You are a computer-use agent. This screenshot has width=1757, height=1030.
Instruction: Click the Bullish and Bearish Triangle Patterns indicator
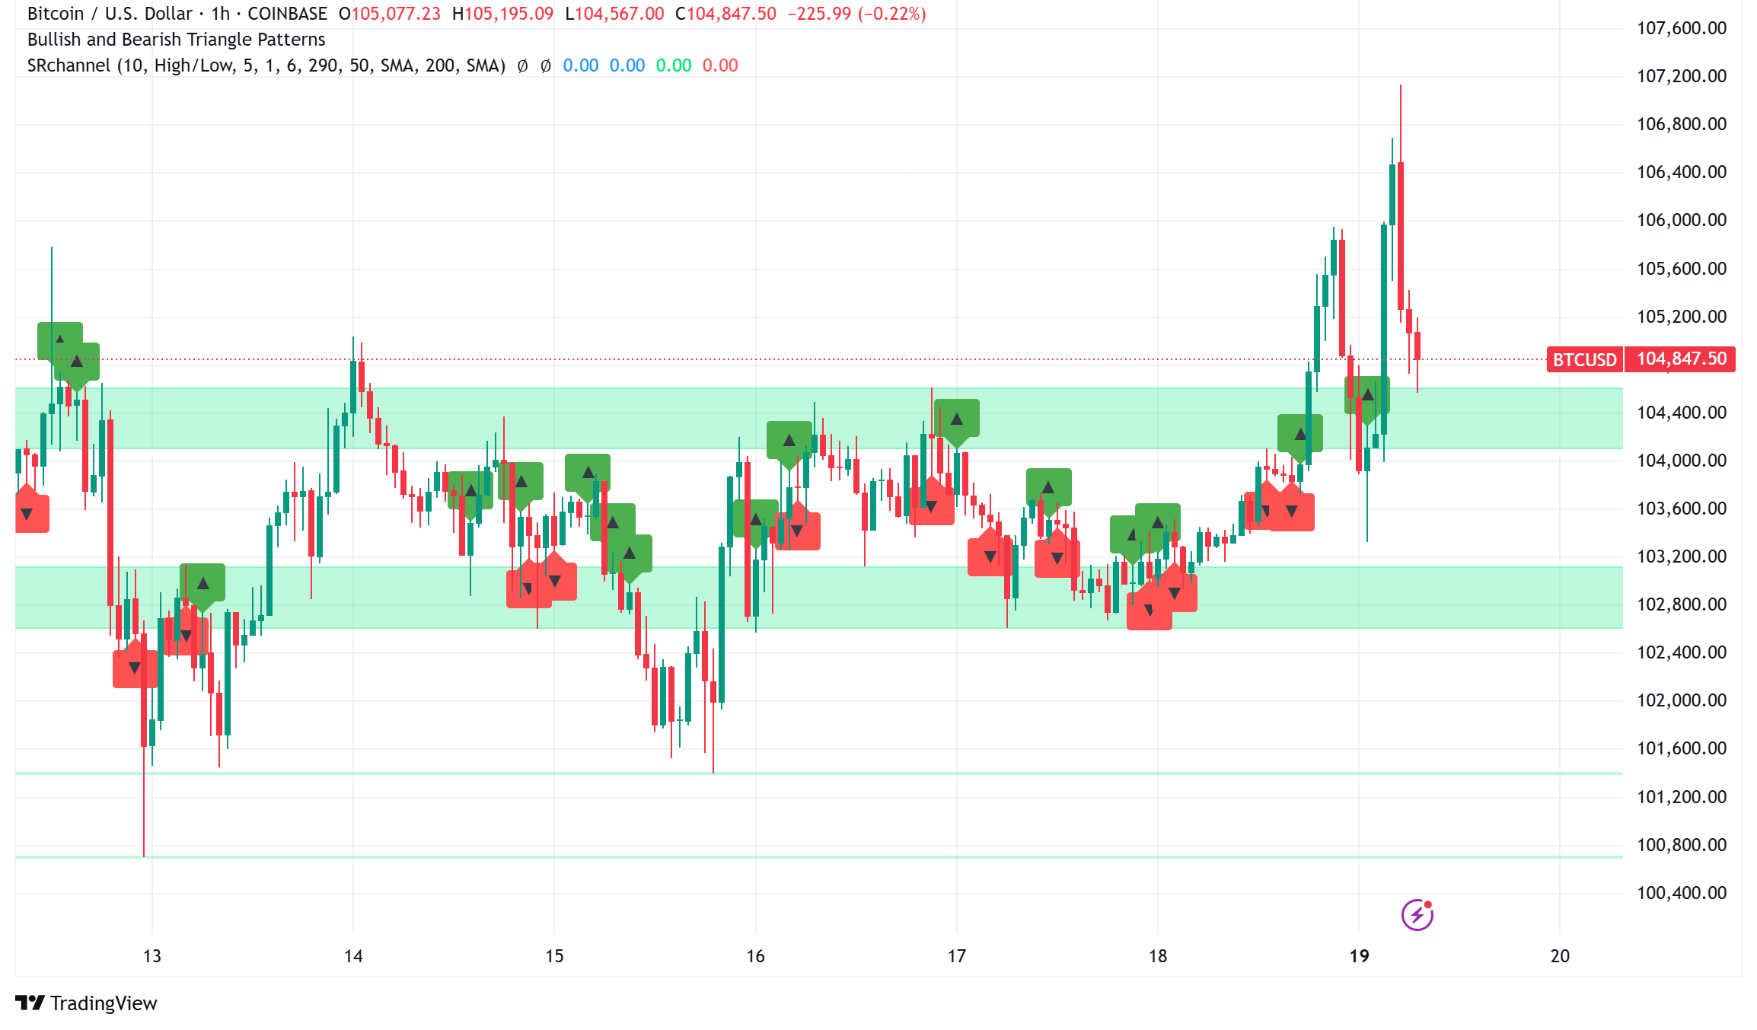(176, 40)
